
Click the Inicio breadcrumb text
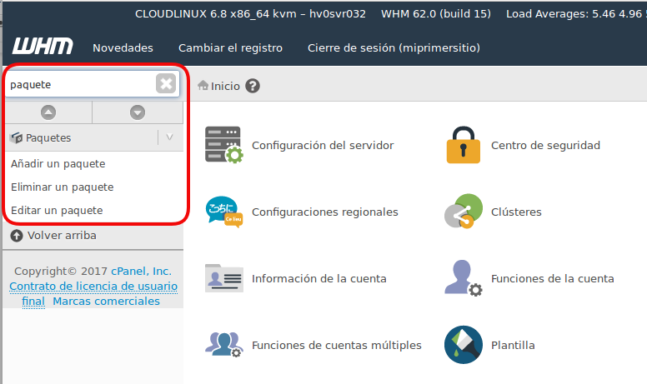[225, 86]
